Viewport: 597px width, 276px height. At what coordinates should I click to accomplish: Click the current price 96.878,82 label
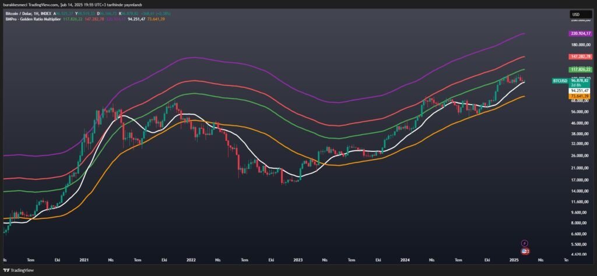581,80
